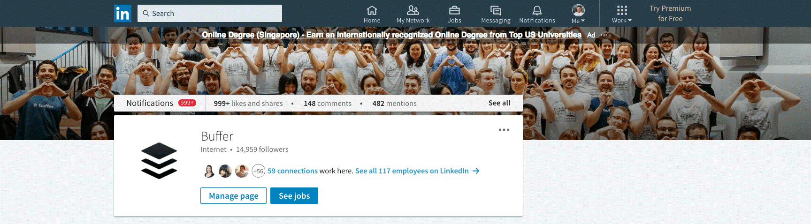Expand the Me profile dropdown
Screen dimensions: 811x224
coord(578,14)
